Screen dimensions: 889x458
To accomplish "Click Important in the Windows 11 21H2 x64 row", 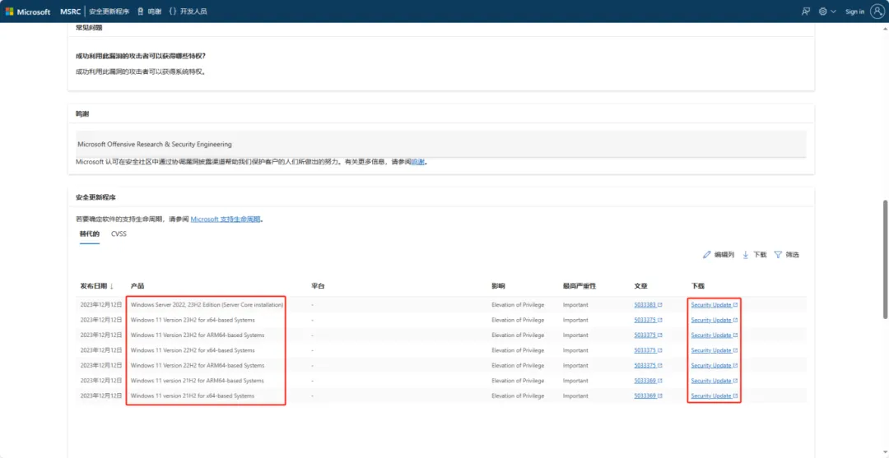I will (x=575, y=396).
